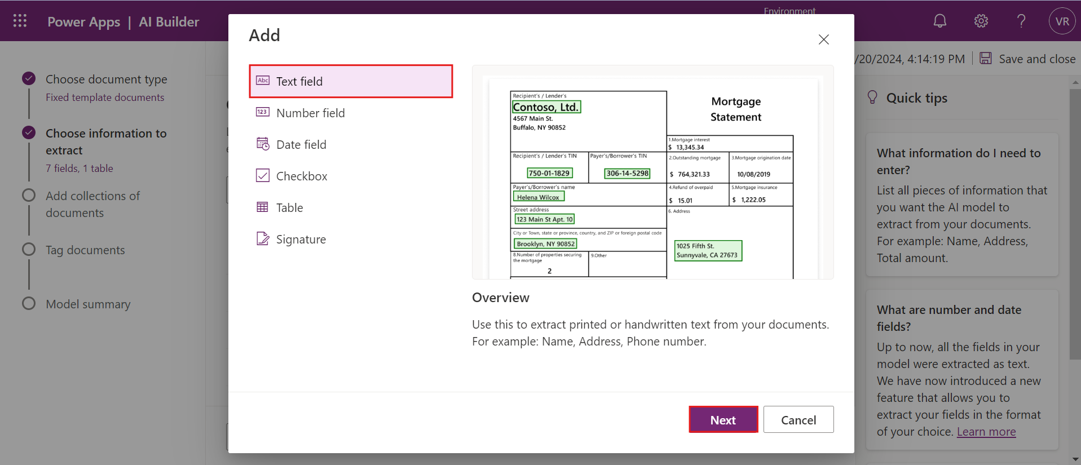The width and height of the screenshot is (1081, 465).
Task: Go to Choose document type step
Action: [106, 79]
